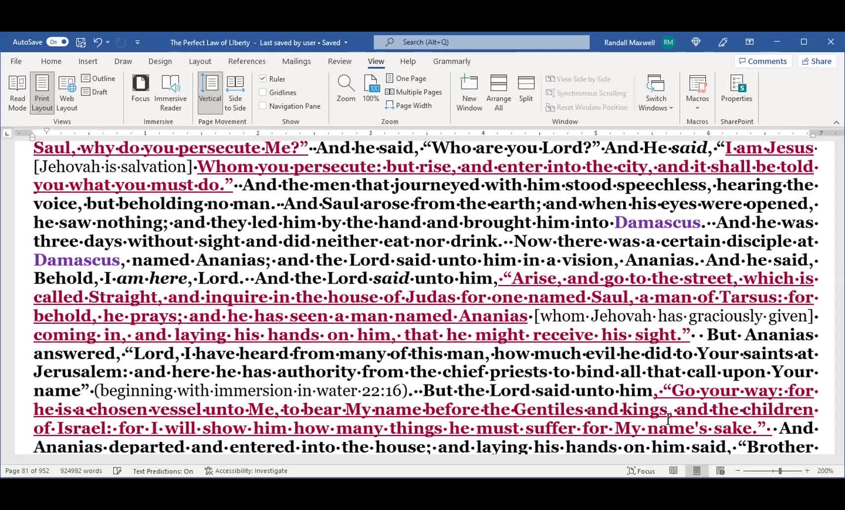
Task: Open the Review tab
Action: click(x=339, y=61)
